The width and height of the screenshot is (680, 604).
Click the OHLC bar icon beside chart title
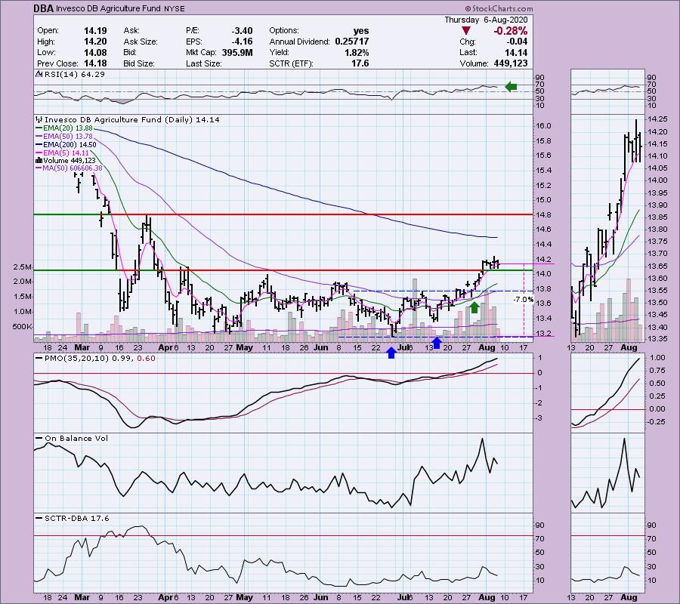39,119
